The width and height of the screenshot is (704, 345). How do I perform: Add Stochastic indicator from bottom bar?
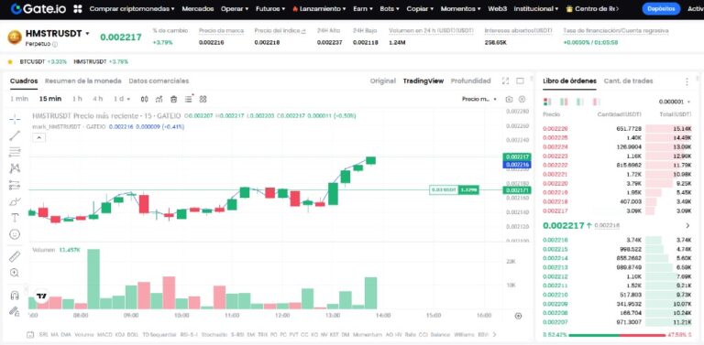[214, 335]
